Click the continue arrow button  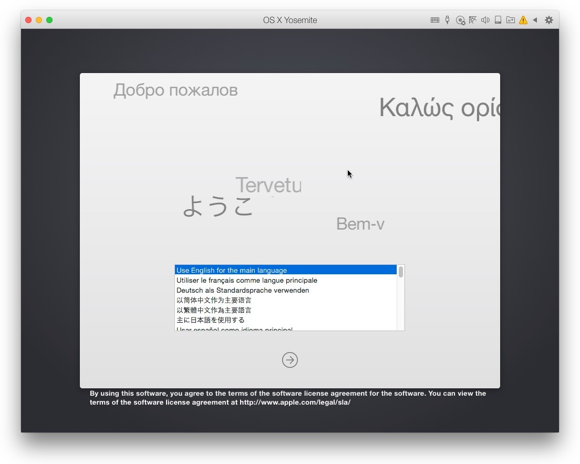290,359
